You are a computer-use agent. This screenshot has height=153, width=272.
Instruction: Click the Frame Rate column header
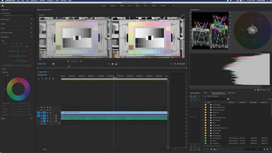(x=243, y=102)
